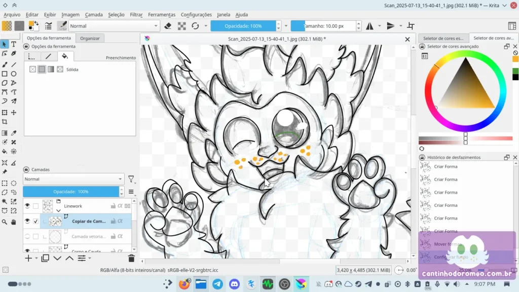Open vertical mirror options dropdown

coord(400,26)
